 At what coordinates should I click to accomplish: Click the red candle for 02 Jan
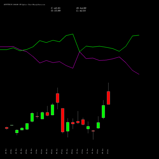click(47, 114)
